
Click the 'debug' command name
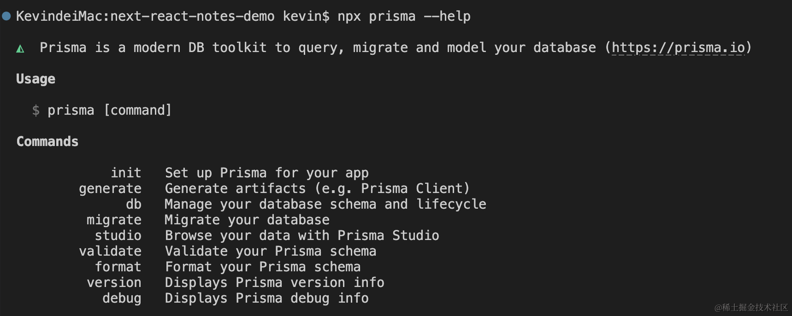click(122, 298)
